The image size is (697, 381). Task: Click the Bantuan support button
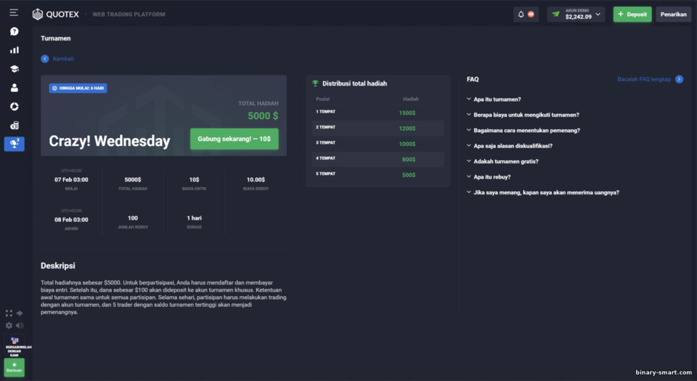(x=15, y=368)
